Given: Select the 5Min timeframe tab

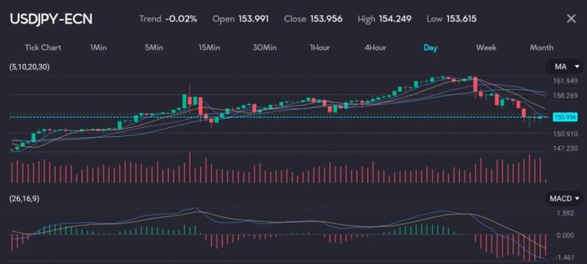Looking at the screenshot, I should point(153,48).
